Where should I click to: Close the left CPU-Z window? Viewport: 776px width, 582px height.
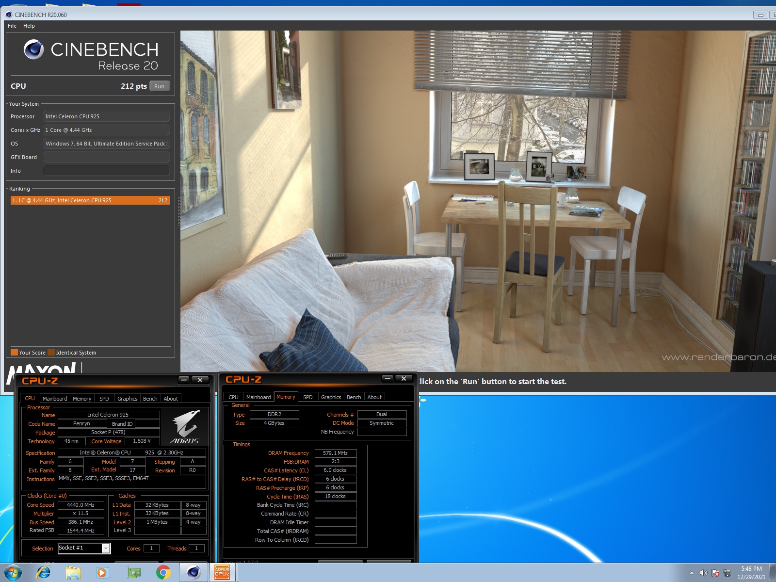point(200,380)
